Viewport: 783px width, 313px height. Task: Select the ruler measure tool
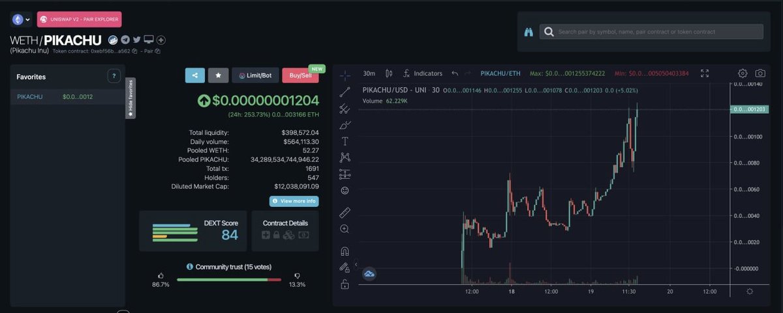(345, 213)
